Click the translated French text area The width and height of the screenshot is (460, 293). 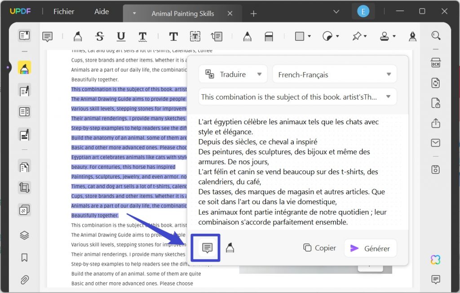coord(297,172)
